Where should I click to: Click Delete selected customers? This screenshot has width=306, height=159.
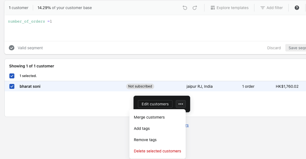(158, 151)
